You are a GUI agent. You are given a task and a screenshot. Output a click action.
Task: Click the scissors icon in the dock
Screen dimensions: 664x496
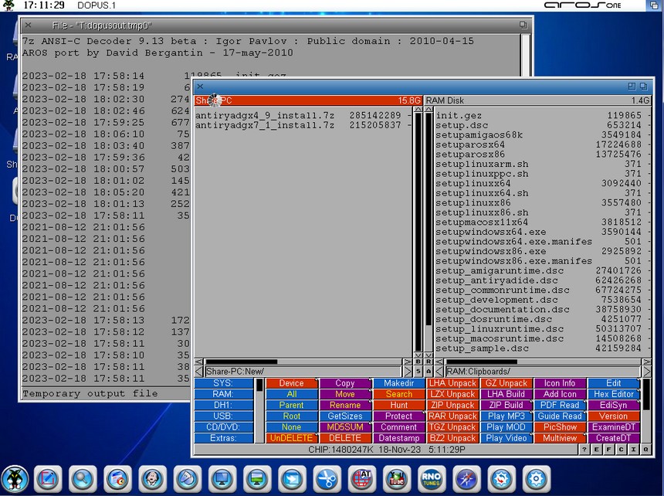click(327, 479)
